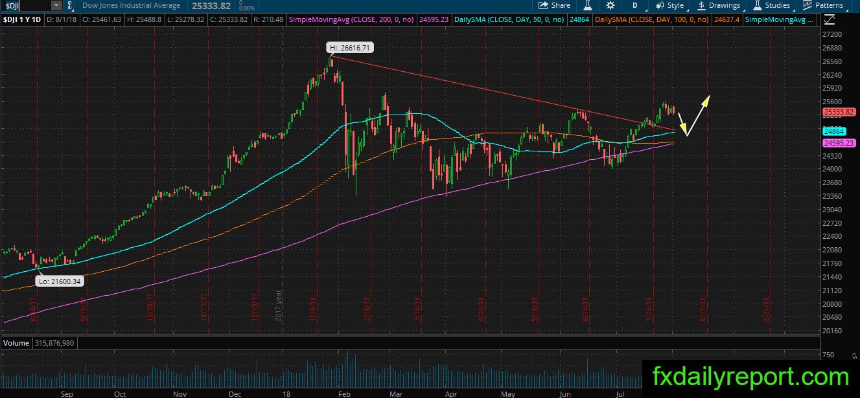This screenshot has height=398, width=860.
Task: Open the Studies menu
Action: pyautogui.click(x=772, y=5)
